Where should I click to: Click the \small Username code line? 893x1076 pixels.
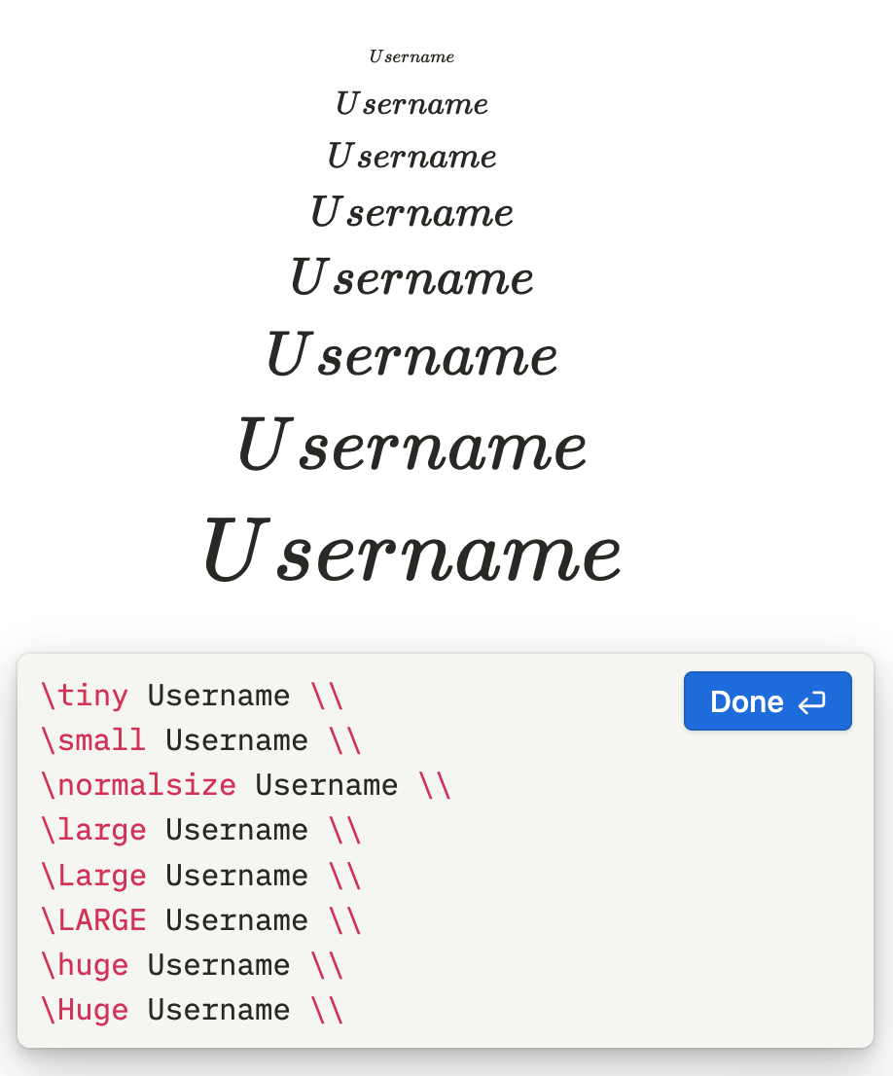point(200,740)
